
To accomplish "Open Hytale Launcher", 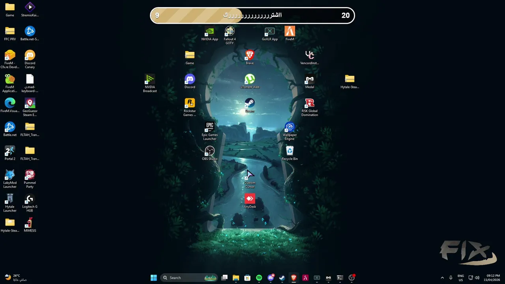I will 10,203.
